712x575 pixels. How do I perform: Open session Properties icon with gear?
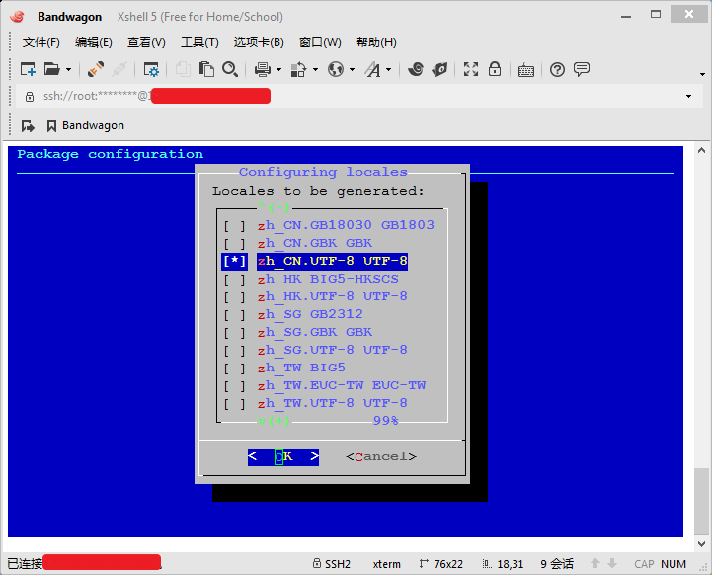[151, 69]
